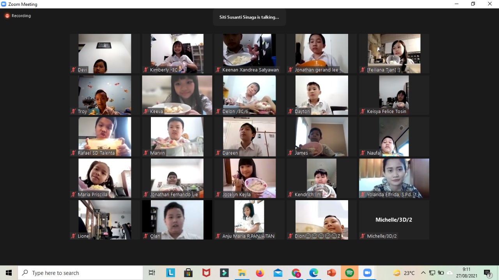Image resolution: width=499 pixels, height=280 pixels.
Task: Select the Michelle/3D/2 no-video tile
Action: tap(394, 220)
